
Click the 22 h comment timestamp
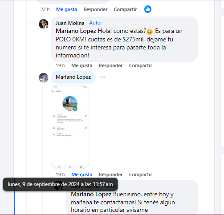[45, 9]
